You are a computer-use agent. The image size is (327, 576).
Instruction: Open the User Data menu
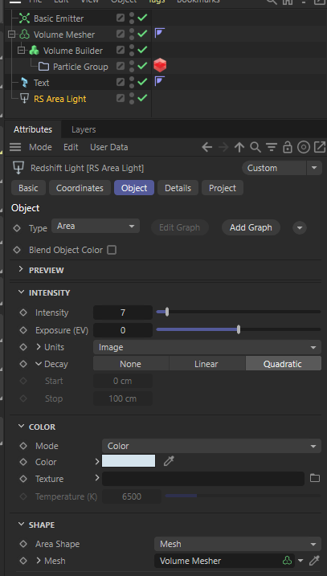(x=108, y=147)
